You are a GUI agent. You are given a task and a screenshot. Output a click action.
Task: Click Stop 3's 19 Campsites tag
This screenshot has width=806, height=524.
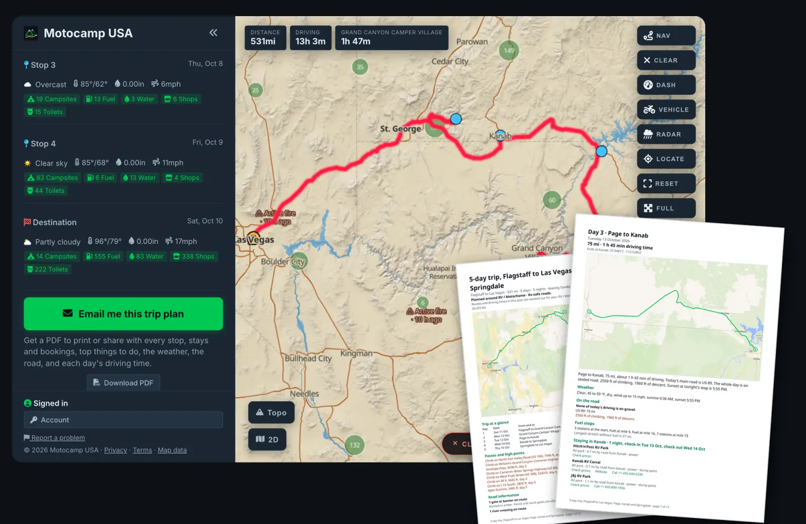point(52,99)
